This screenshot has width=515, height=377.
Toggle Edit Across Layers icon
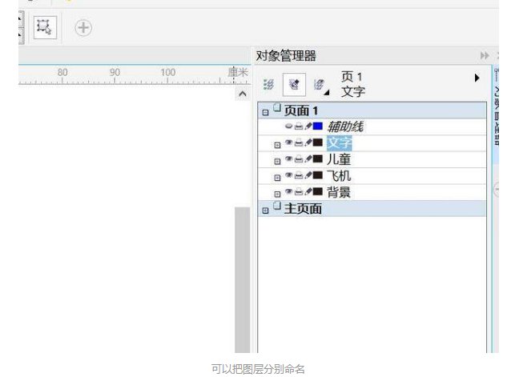click(x=294, y=84)
